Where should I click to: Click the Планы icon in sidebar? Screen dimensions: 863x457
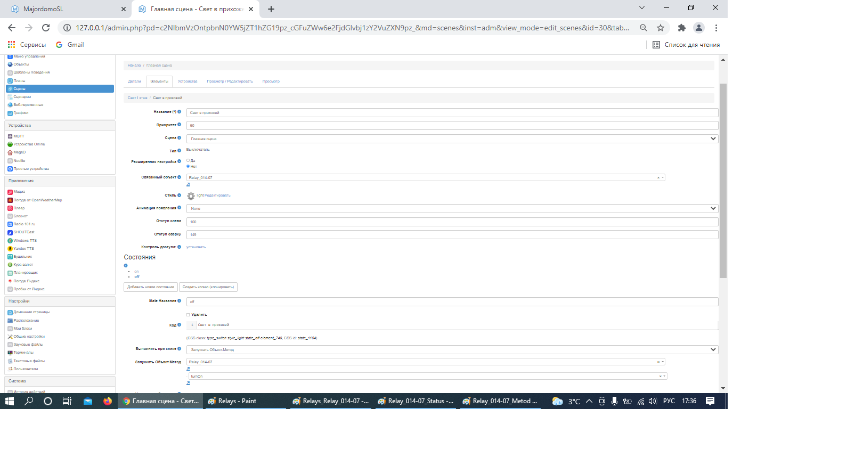(10, 81)
